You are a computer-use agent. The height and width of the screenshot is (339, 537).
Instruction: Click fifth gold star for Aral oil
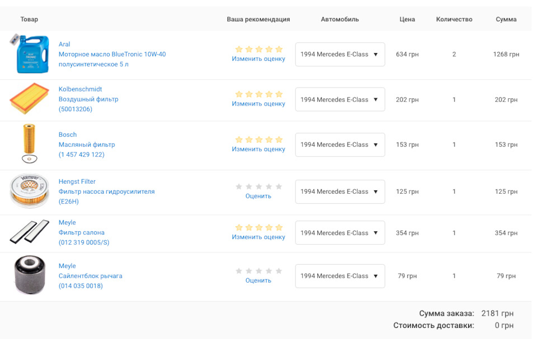coord(279,49)
